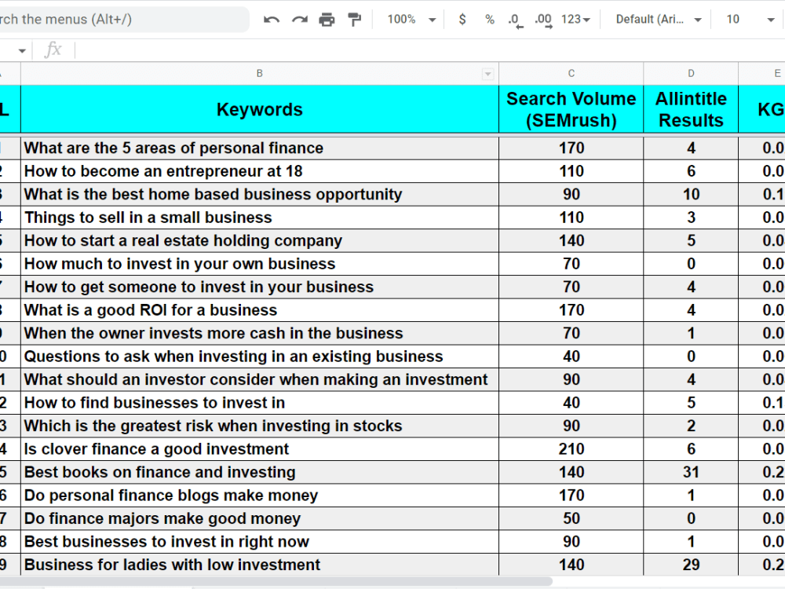Screen dimensions: 785x589
Task: Select 'Which is the greatest risk when investing' cell
Action: point(259,426)
